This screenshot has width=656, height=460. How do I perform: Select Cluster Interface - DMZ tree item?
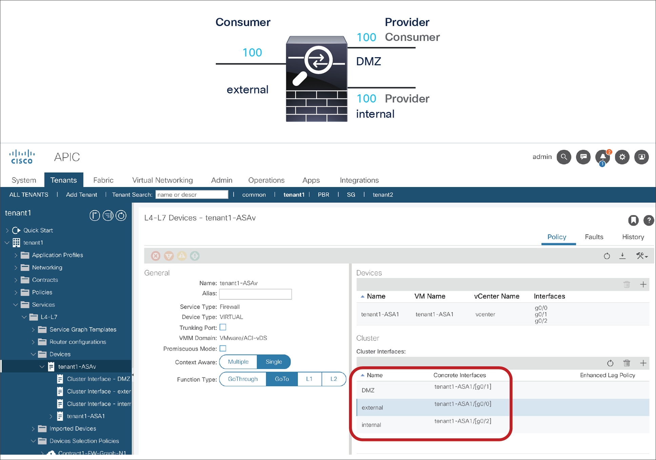(x=98, y=379)
